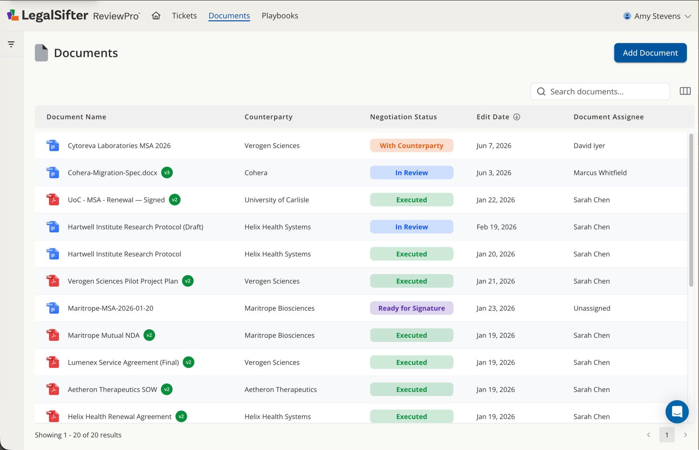The image size is (699, 450).
Task: Click the PDF icon for Maritrope Mutual NDA
Action: (x=53, y=335)
